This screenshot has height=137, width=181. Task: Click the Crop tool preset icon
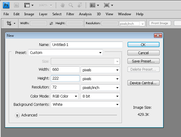[x=9, y=23]
